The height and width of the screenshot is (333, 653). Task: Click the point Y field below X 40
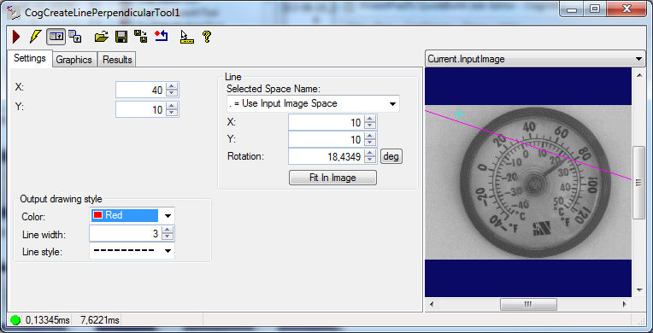(x=141, y=109)
